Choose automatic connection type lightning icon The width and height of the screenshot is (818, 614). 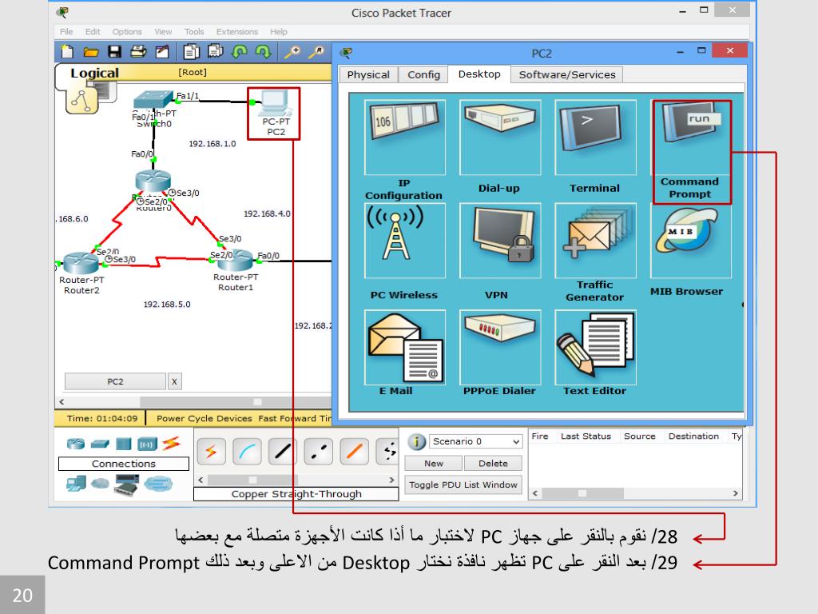click(x=211, y=451)
